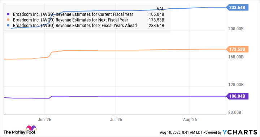Click the YCharts logo
The width and height of the screenshot is (260, 137).
[240, 132]
